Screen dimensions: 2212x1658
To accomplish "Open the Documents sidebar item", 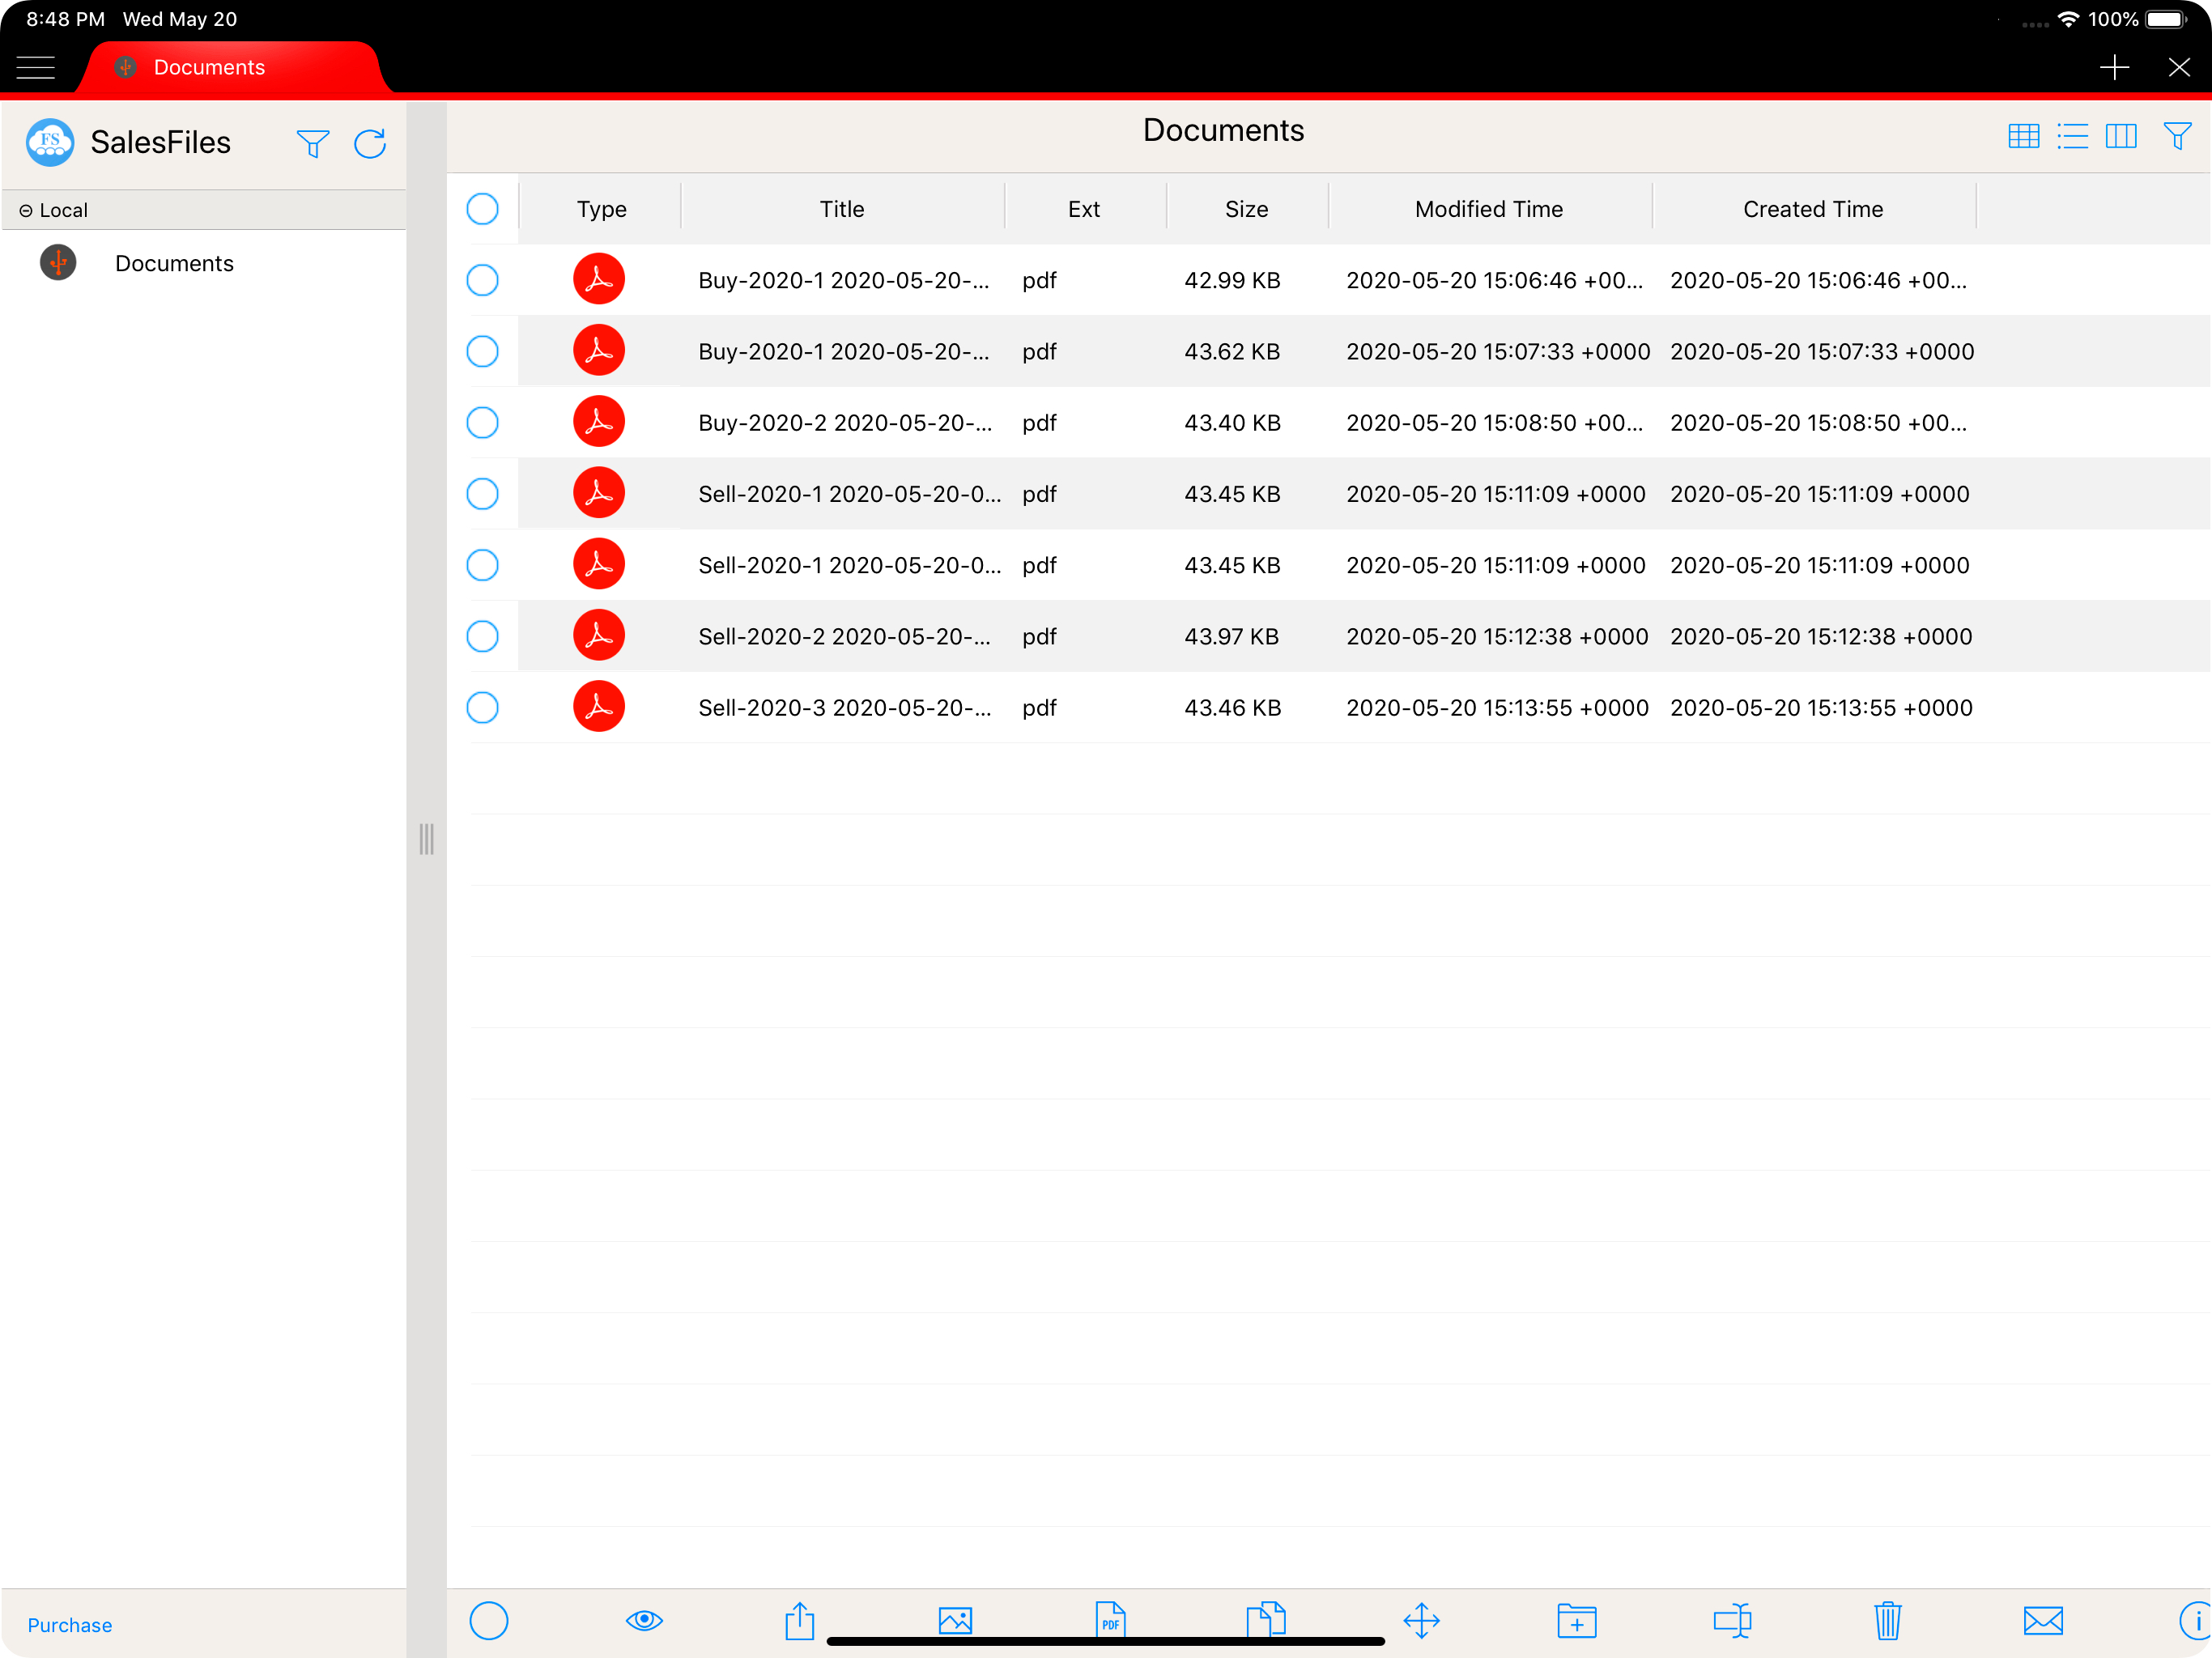I will 204,263.
